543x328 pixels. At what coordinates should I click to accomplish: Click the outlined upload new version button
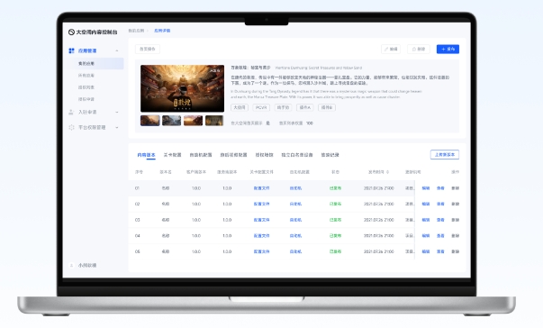point(445,154)
